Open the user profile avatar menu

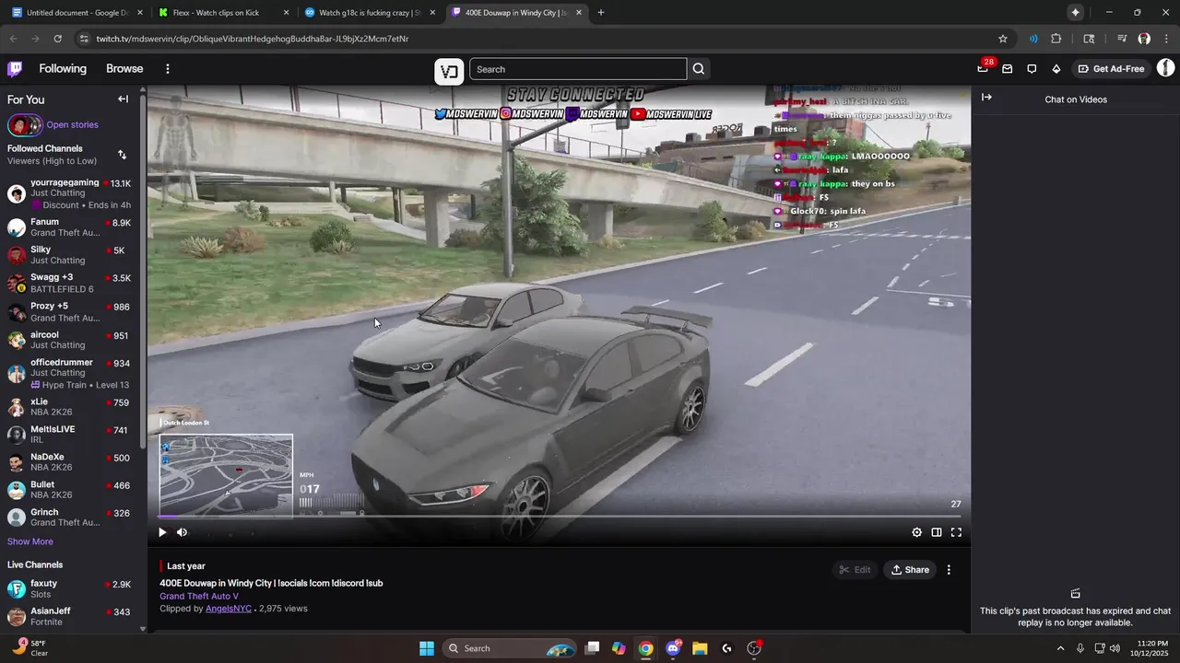pyautogui.click(x=1165, y=68)
